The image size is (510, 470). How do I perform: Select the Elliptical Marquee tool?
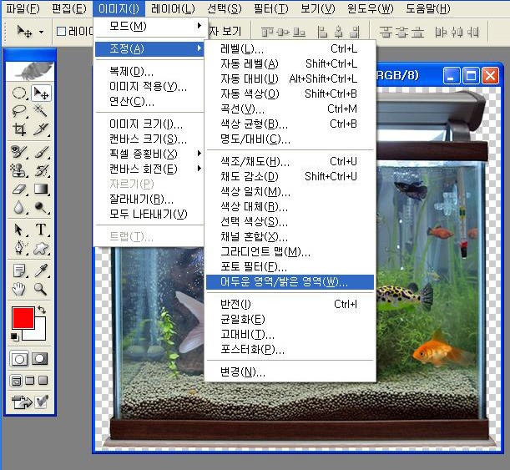(19, 93)
